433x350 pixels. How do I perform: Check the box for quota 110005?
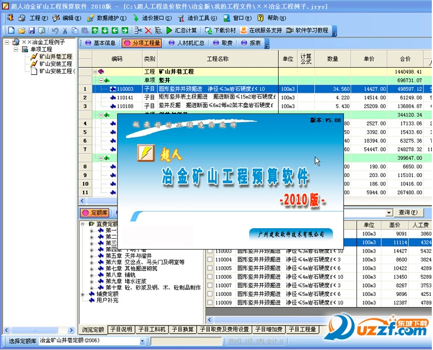(210, 268)
